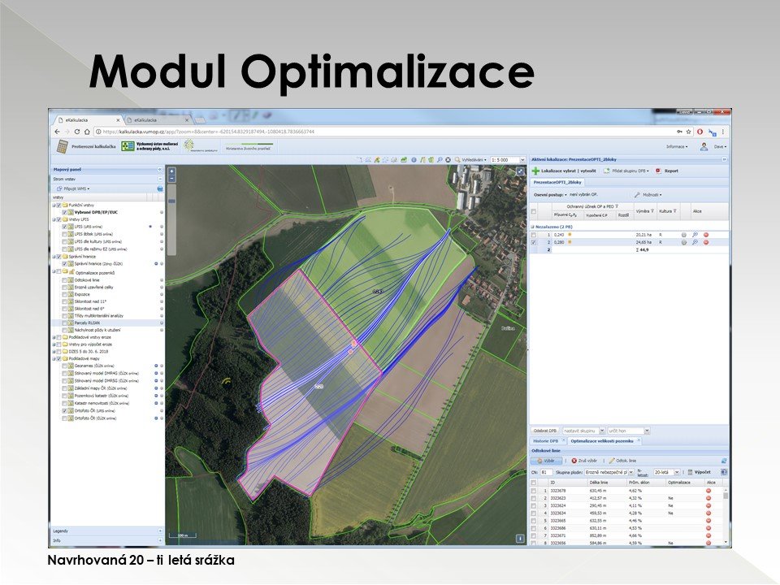Click fullscreen map icon at top-right of map
The width and height of the screenshot is (780, 585).
[x=520, y=171]
